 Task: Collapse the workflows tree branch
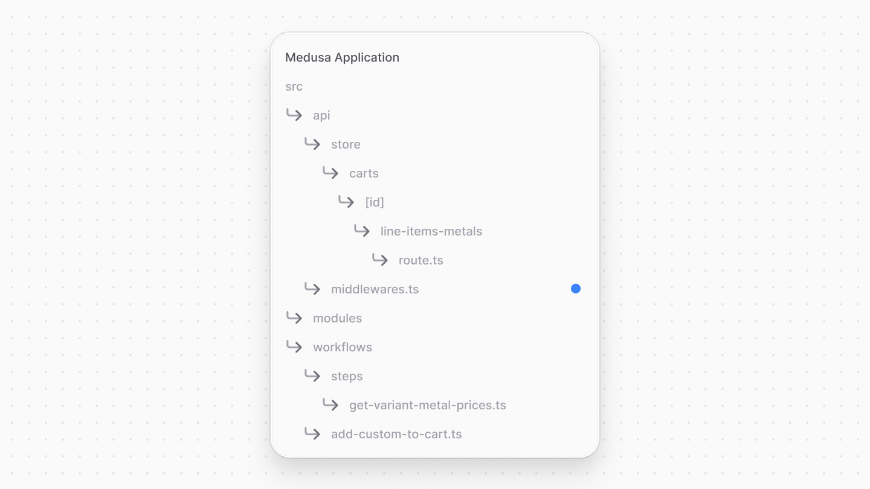[x=343, y=347]
